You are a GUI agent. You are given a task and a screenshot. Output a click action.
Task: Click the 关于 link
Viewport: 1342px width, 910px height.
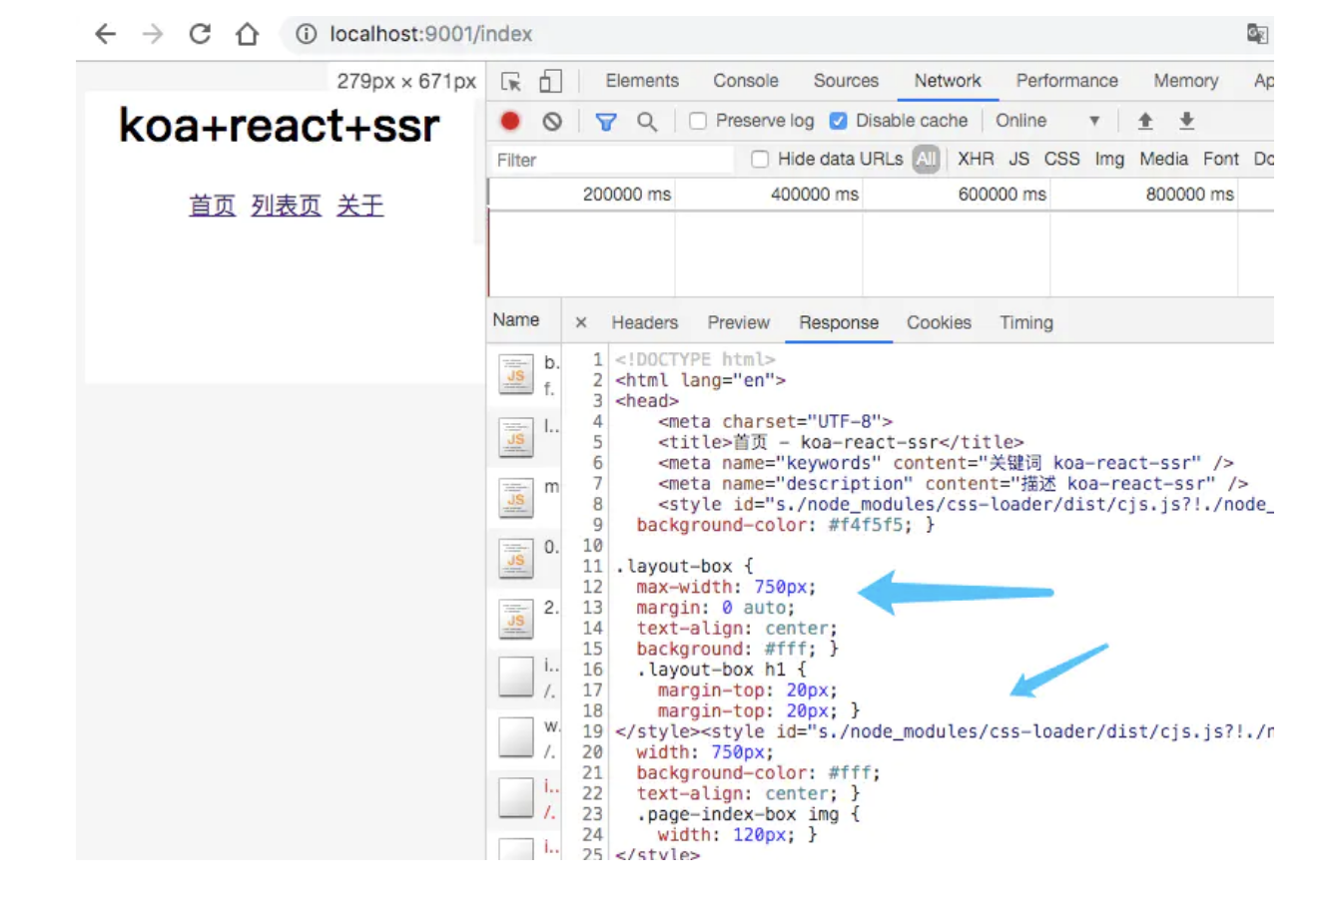pyautogui.click(x=359, y=206)
